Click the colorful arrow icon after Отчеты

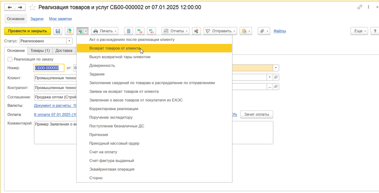point(197,31)
